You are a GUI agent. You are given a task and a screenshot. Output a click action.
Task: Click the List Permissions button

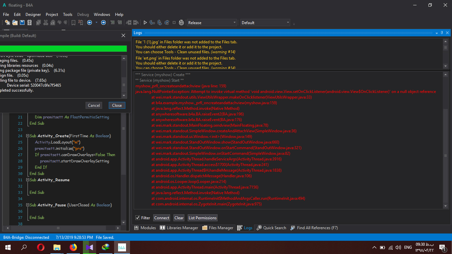coord(202,218)
